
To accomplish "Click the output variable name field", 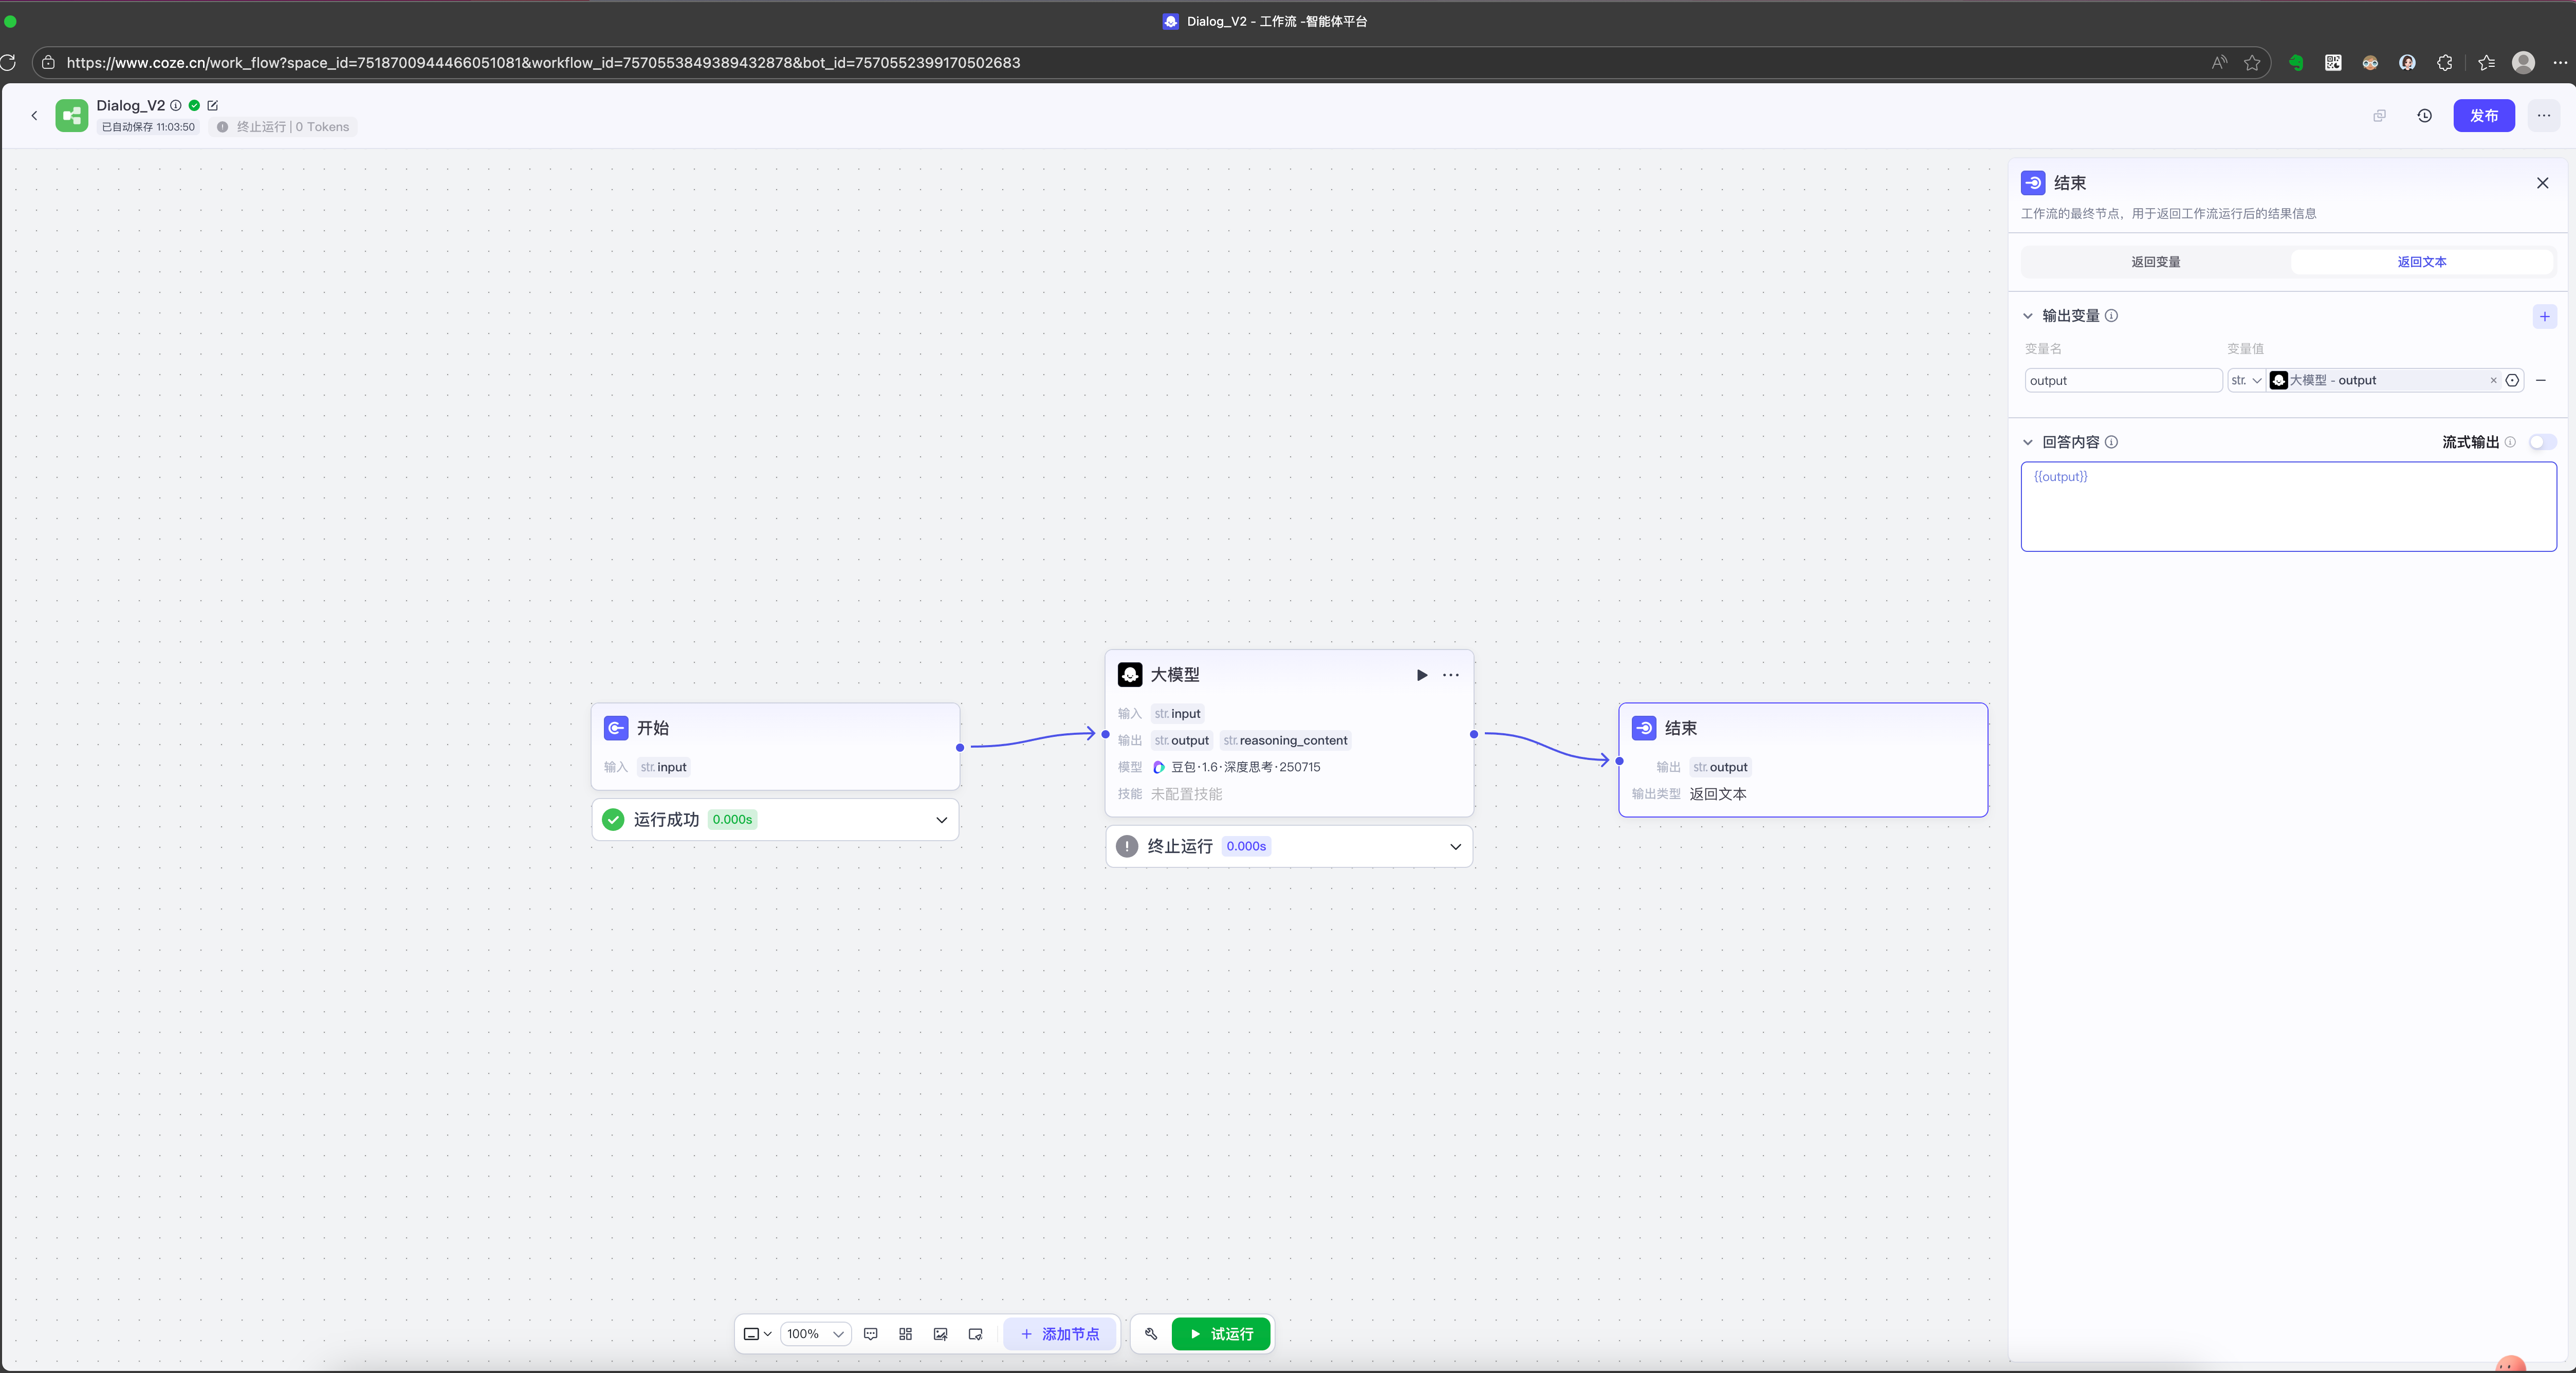I will (x=2122, y=380).
